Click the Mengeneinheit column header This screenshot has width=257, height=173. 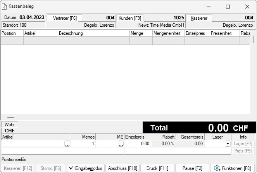tap(168, 34)
